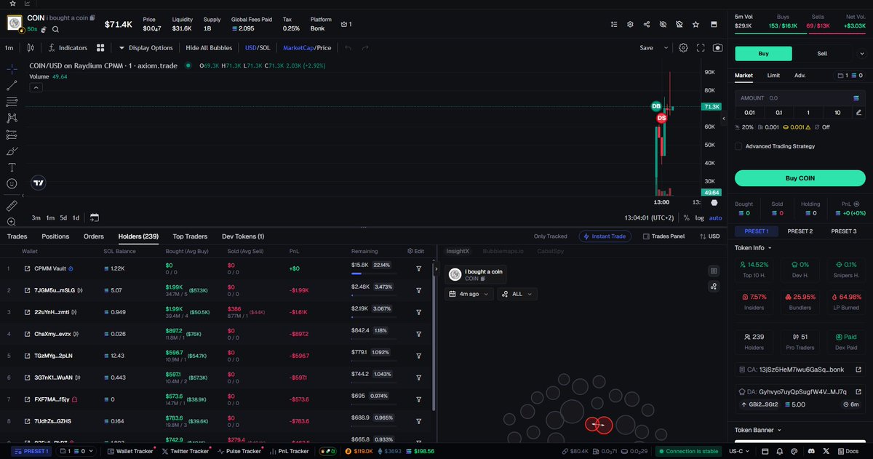
Task: Open the go-to-date calendar icon
Action: click(95, 217)
